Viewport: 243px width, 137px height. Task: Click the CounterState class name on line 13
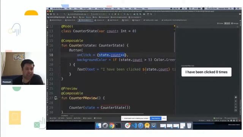(85, 31)
